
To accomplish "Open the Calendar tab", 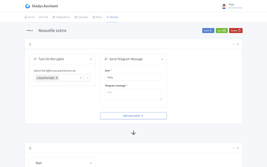I will coord(81,17).
